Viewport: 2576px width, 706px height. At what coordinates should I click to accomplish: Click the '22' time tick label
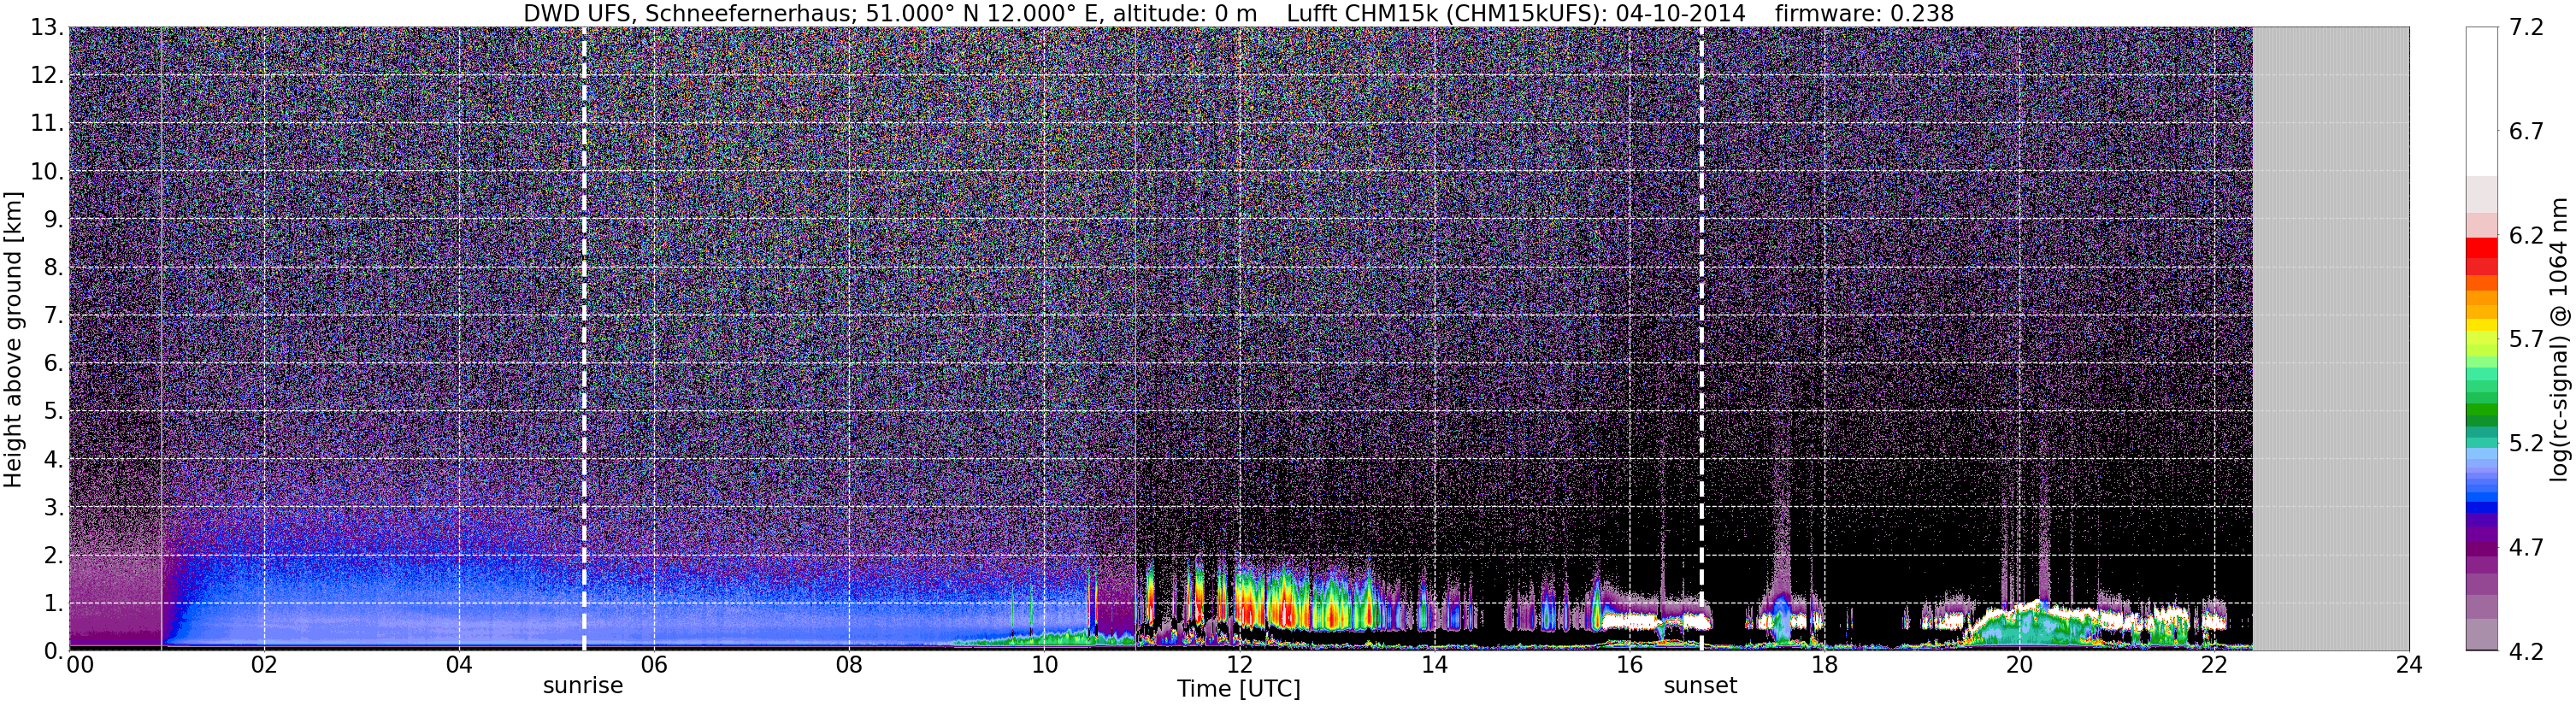(2214, 665)
